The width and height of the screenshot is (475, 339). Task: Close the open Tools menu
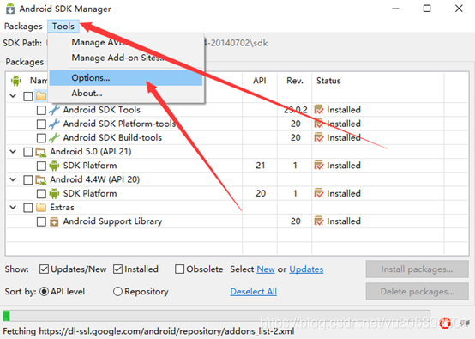click(63, 27)
